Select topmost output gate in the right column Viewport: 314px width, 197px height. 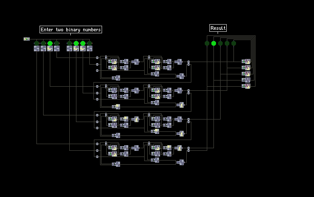pos(246,62)
